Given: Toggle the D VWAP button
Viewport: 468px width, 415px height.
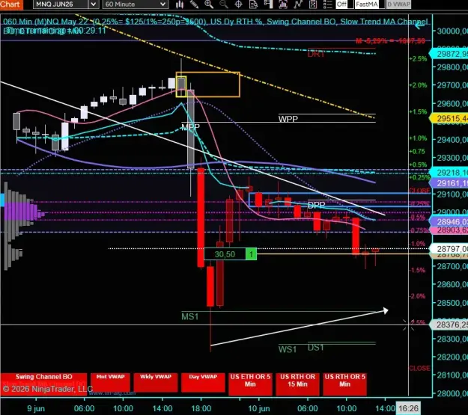Looking at the screenshot, I should [x=399, y=4].
